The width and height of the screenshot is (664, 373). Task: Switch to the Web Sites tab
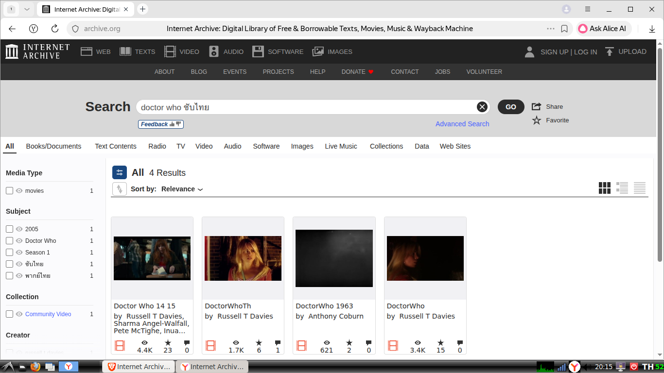(x=455, y=146)
